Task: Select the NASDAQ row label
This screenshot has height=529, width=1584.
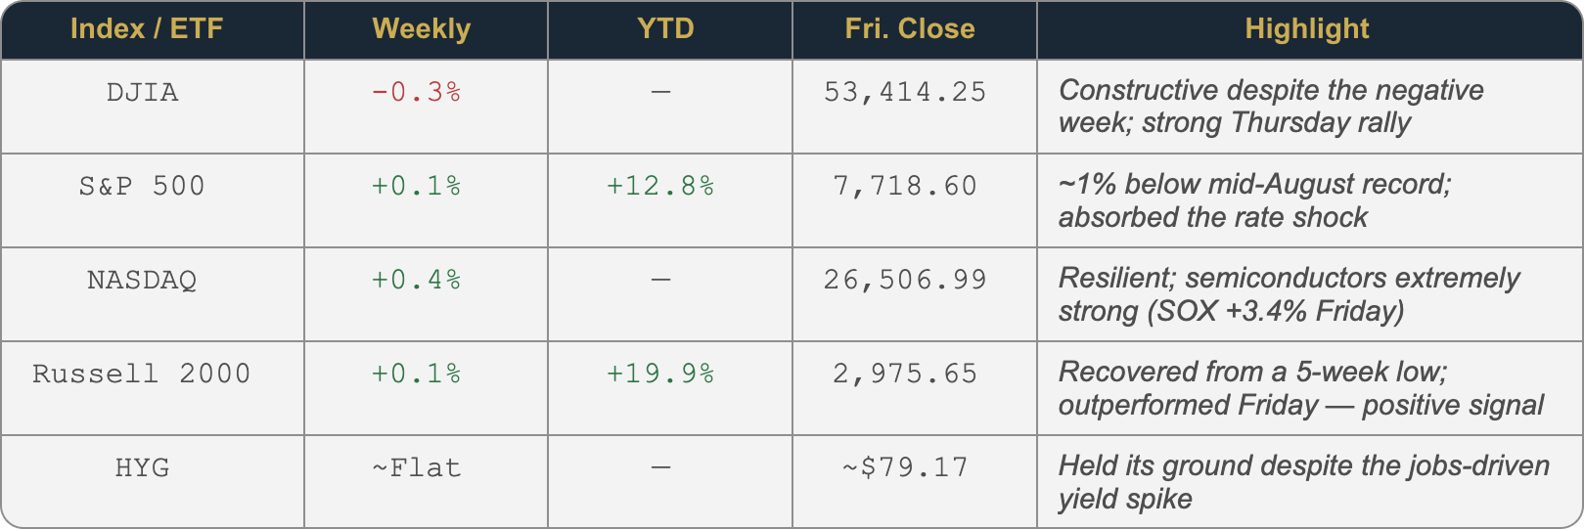Action: click(143, 280)
